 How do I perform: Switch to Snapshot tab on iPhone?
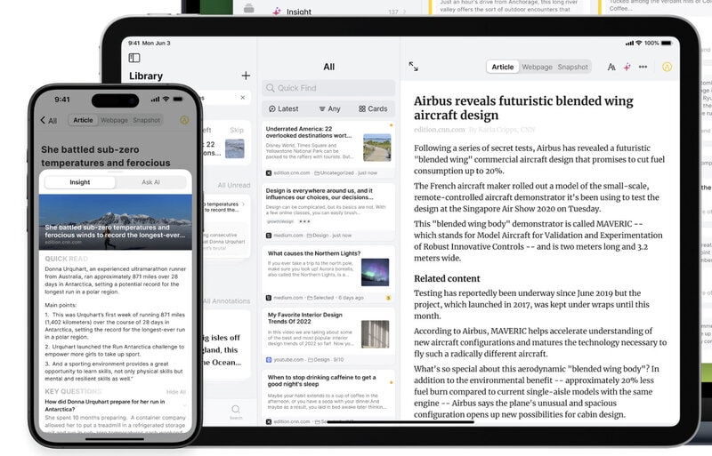pyautogui.click(x=146, y=120)
